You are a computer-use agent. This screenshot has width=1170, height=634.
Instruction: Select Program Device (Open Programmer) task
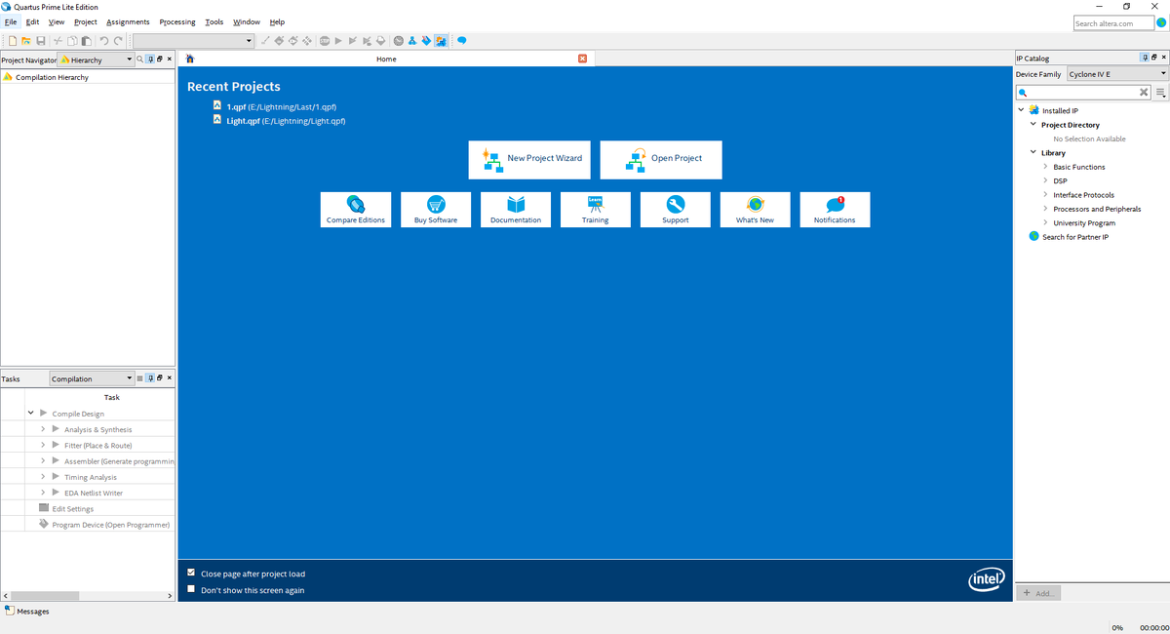point(110,525)
